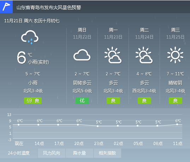Click the 59 良 air quality badge

[33, 100]
